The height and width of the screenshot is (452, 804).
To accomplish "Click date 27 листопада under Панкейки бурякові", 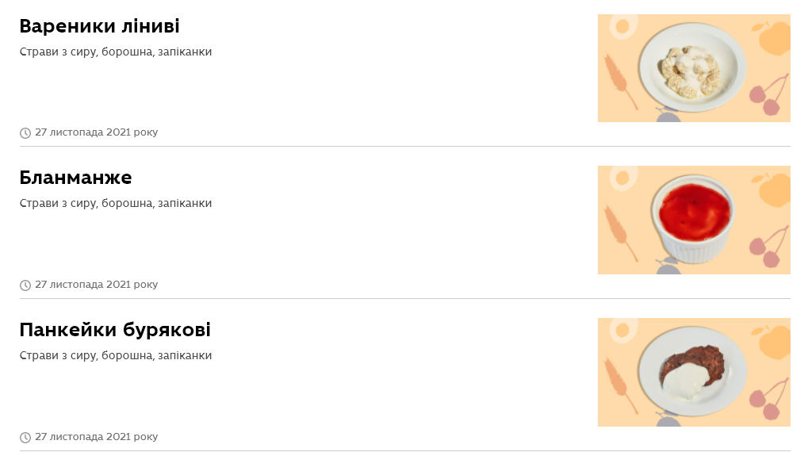I will (97, 437).
